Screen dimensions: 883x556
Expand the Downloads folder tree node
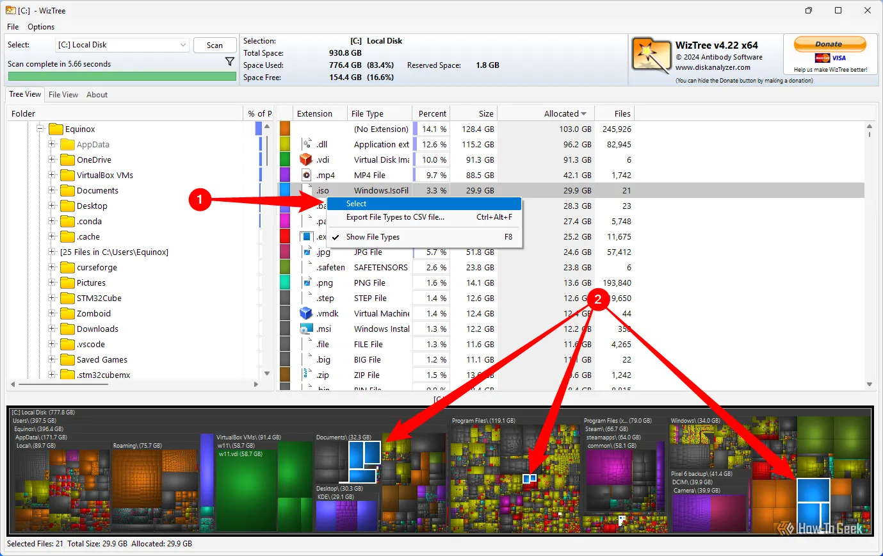click(x=53, y=329)
